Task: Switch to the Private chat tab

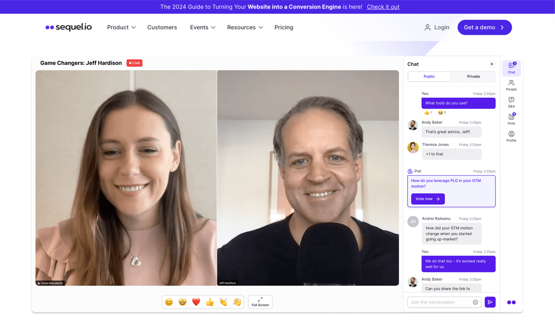Action: click(473, 77)
